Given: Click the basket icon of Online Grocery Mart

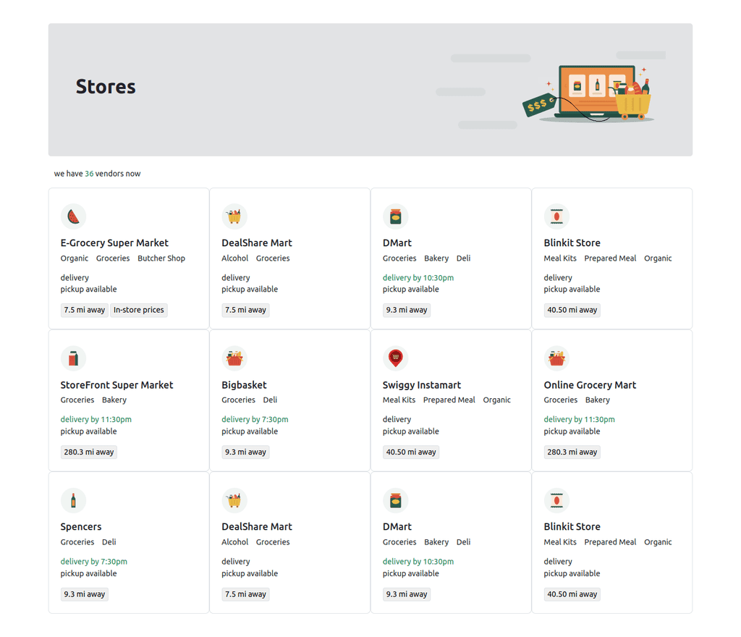Looking at the screenshot, I should pos(556,358).
